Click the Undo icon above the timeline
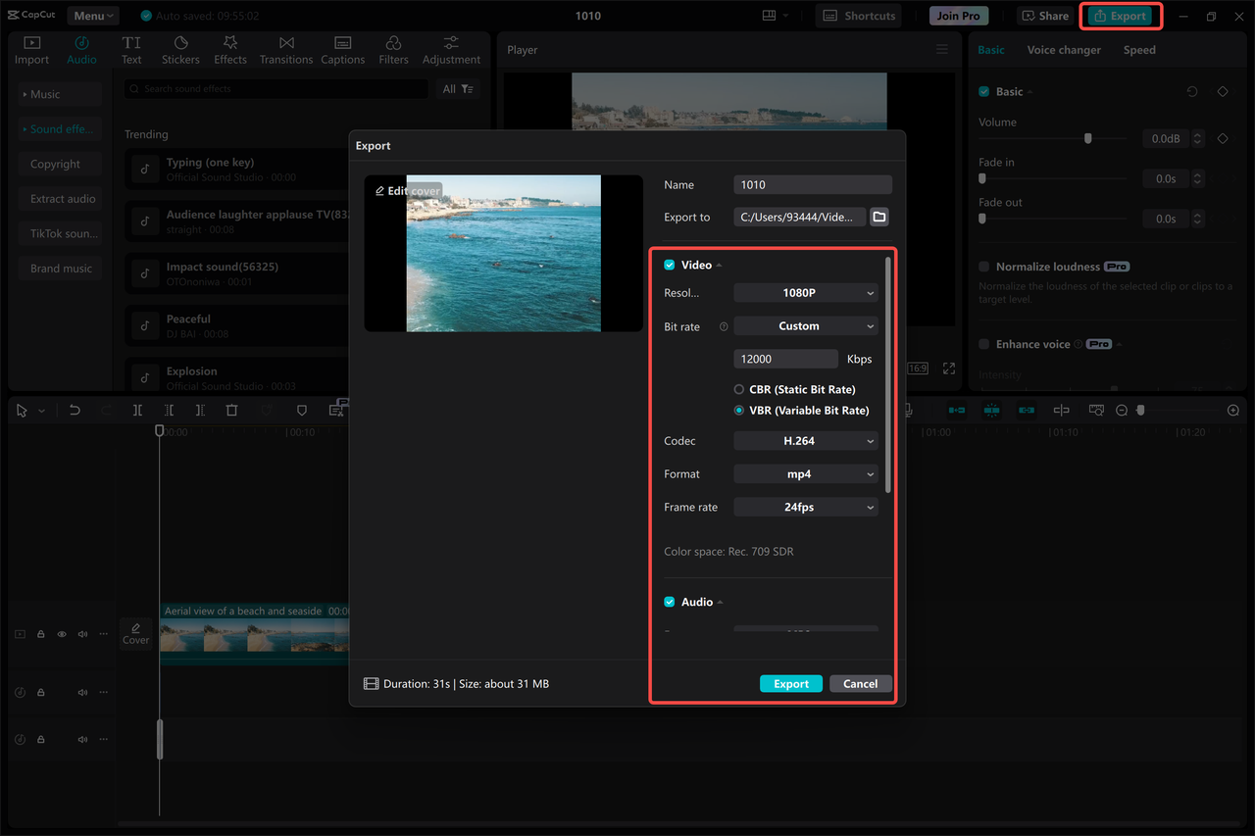This screenshot has height=836, width=1255. pos(75,410)
